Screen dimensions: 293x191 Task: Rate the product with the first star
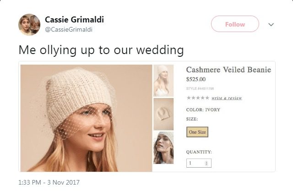pos(189,98)
